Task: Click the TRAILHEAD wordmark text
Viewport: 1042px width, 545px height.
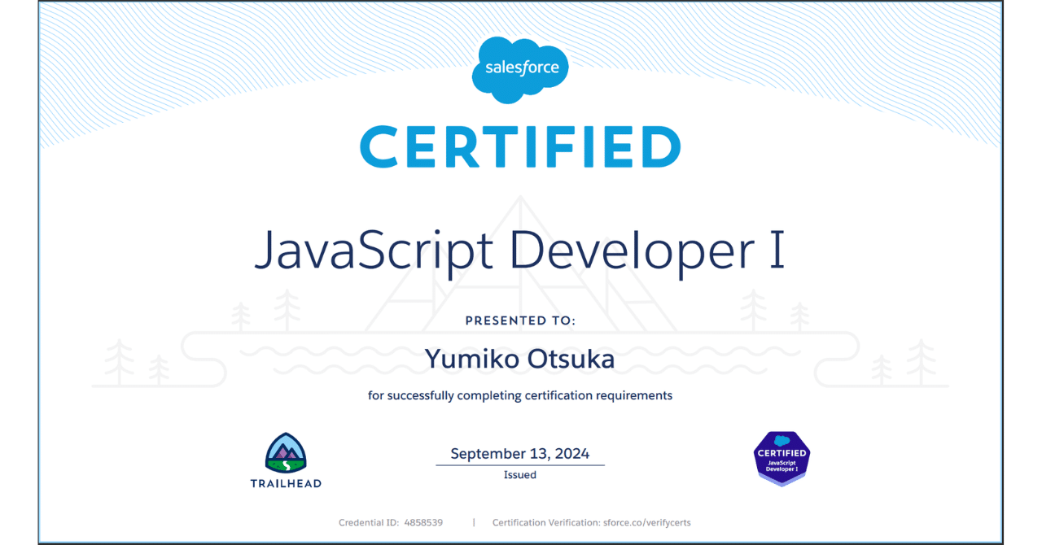Action: (x=286, y=483)
